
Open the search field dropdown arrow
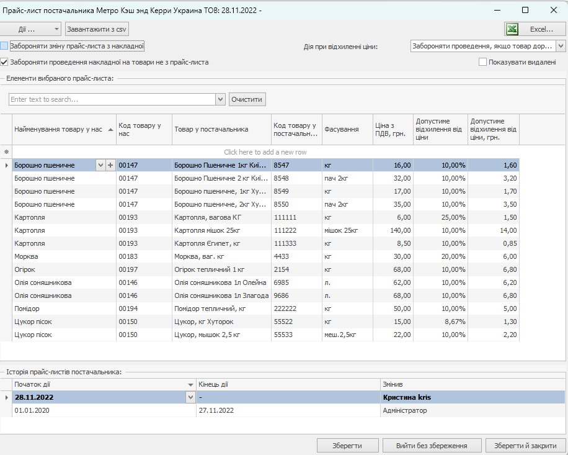[220, 99]
